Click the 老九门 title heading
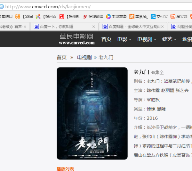Viewport: 192px width, 171px height. (x=141, y=72)
